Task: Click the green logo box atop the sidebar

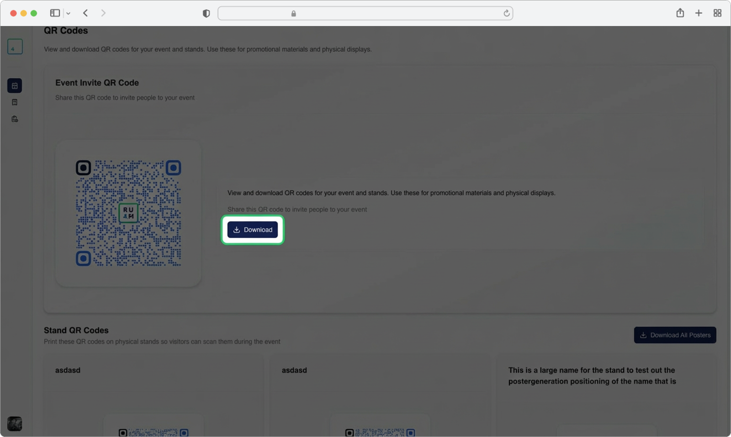Action: (x=15, y=47)
